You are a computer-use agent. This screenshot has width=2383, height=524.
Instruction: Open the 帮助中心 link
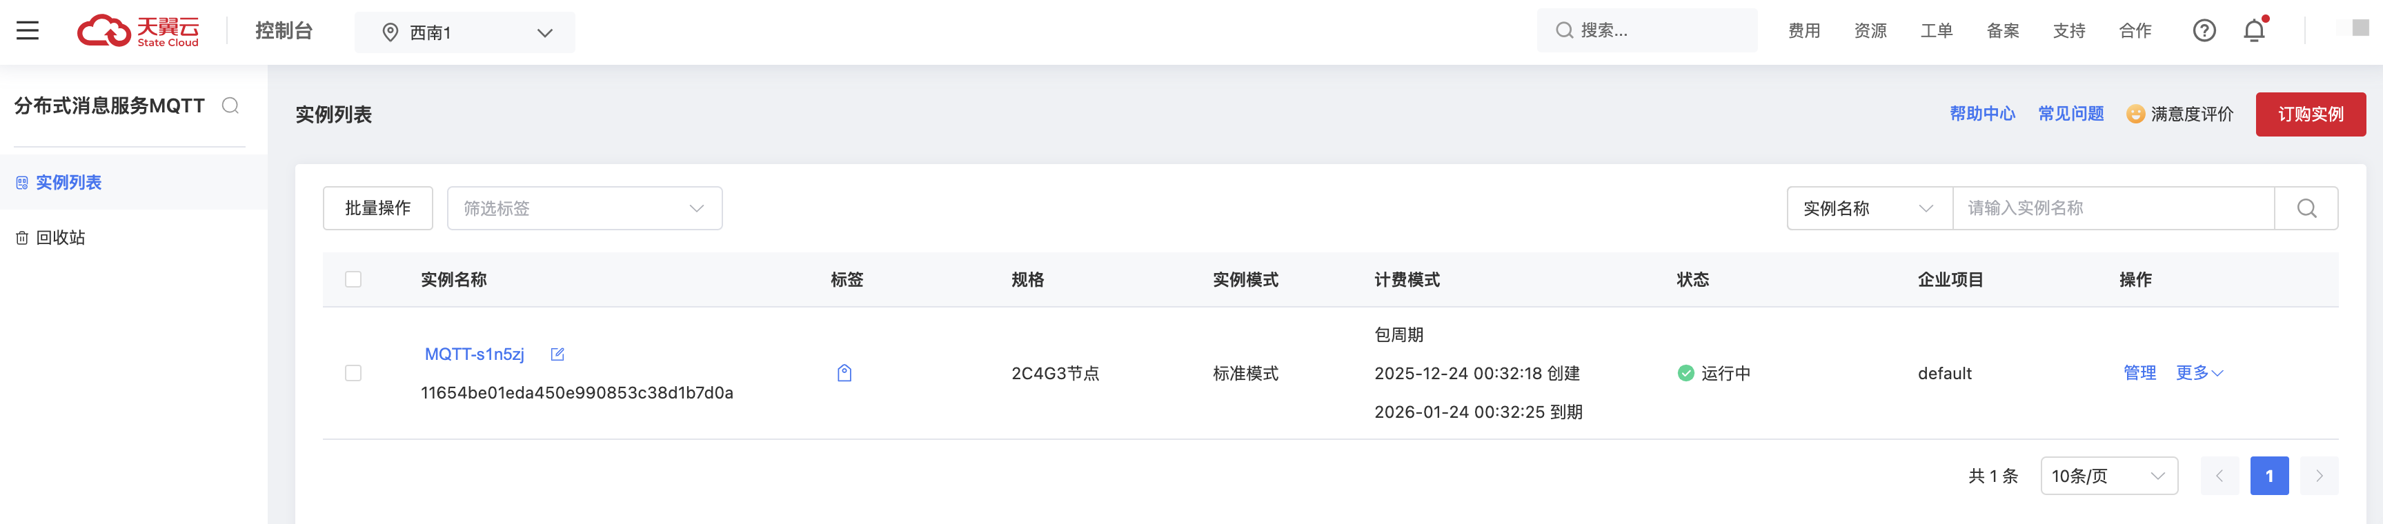[x=1982, y=114]
